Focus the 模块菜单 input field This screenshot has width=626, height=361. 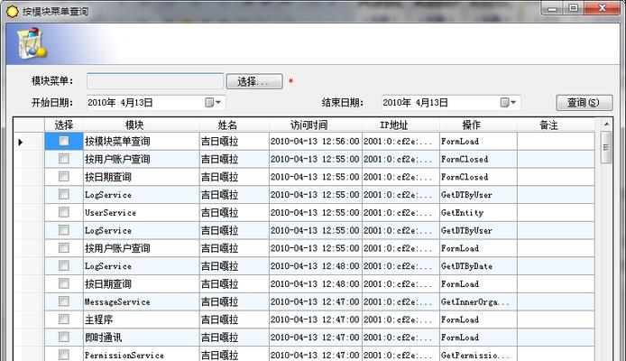pyautogui.click(x=155, y=81)
